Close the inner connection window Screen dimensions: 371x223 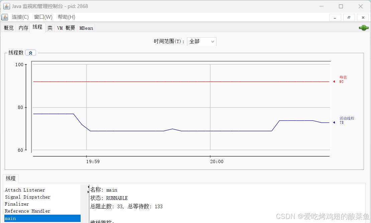(x=363, y=17)
